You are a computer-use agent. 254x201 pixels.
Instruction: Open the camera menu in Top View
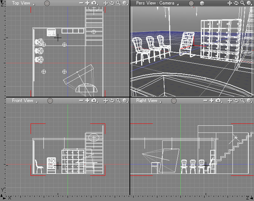click(x=94, y=3)
